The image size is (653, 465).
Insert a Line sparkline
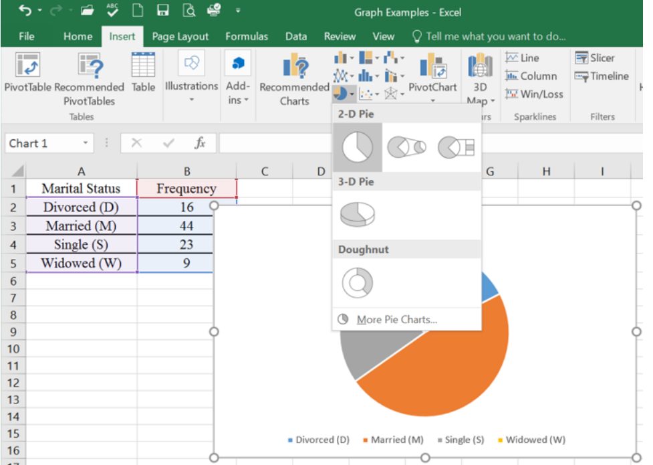pyautogui.click(x=522, y=58)
